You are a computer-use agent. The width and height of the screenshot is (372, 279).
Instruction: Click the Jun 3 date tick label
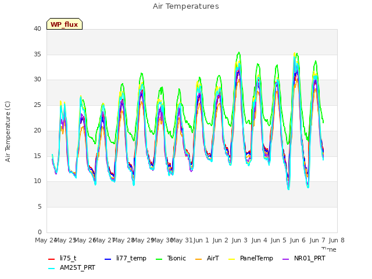pos(239,240)
